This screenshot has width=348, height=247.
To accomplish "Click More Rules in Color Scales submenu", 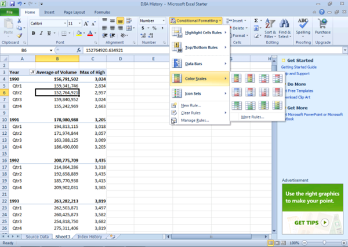I will (x=253, y=117).
